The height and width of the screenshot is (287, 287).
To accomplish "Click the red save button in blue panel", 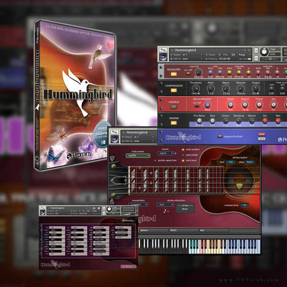I will pos(262,134).
